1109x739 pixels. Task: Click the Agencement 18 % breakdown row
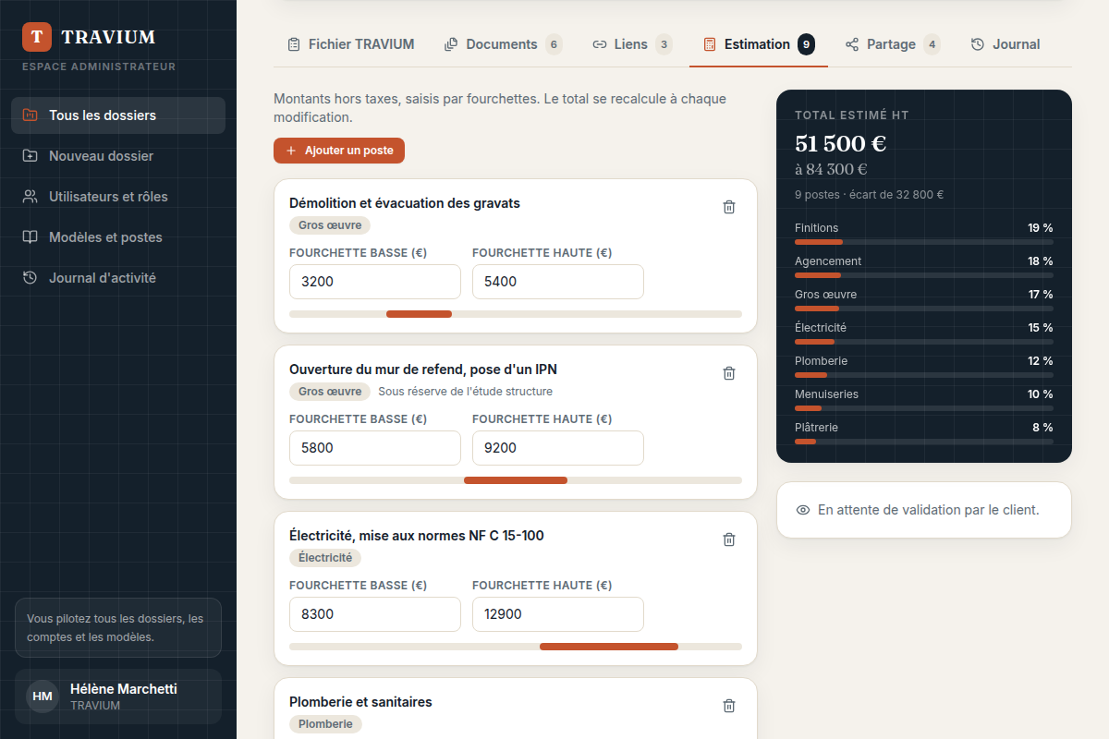tap(924, 267)
